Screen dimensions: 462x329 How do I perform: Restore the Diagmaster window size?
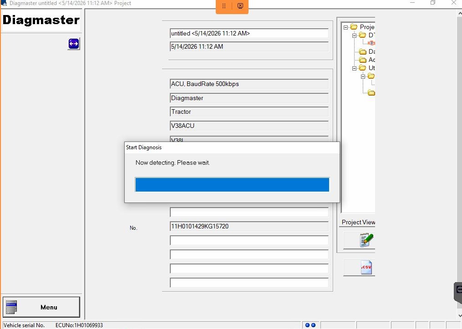pos(433,3)
